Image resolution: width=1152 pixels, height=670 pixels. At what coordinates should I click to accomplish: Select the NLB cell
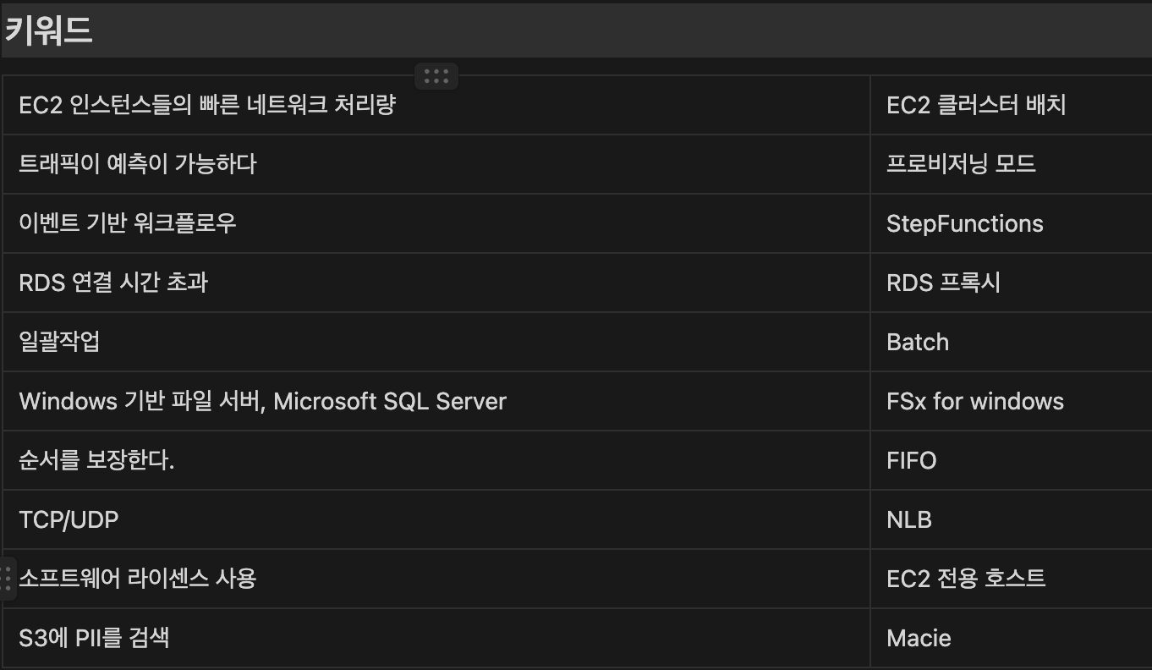click(1012, 519)
